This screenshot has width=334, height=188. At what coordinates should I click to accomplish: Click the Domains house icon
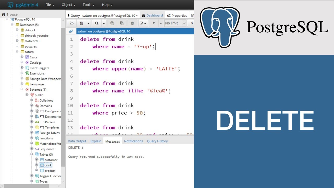tap(37, 106)
